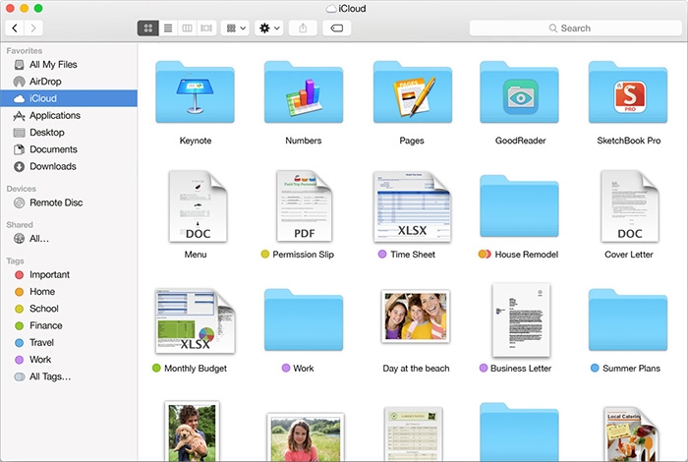
Task: Show All Tags… in sidebar
Action: click(69, 376)
